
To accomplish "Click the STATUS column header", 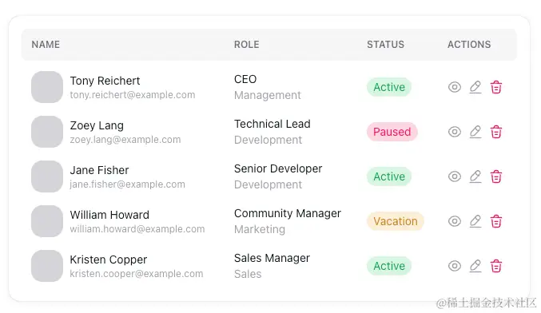I will pyautogui.click(x=385, y=45).
